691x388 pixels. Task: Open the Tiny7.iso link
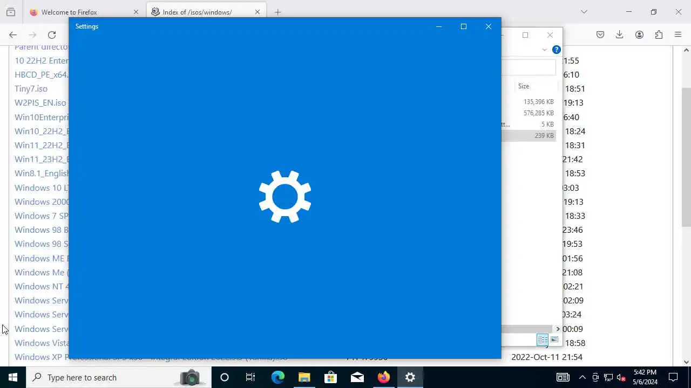(31, 89)
